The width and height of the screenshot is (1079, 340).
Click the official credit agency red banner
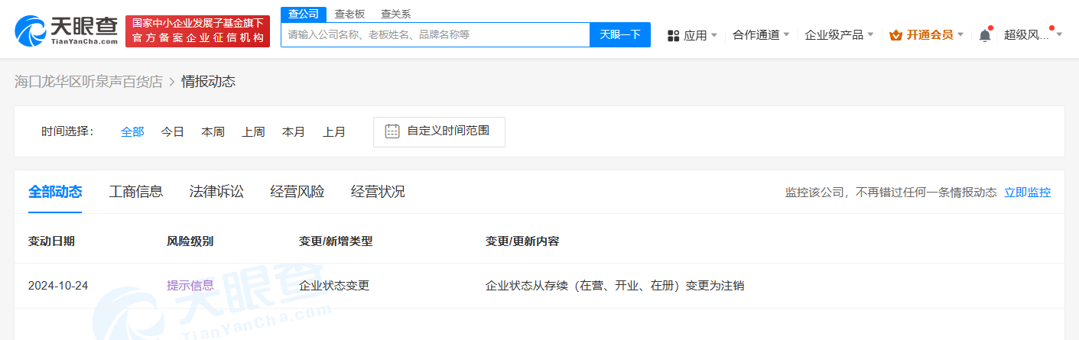[197, 31]
